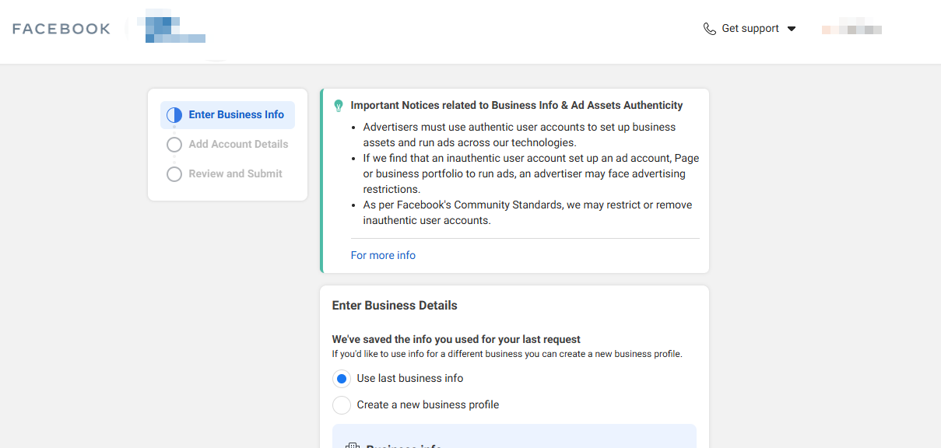Screen dimensions: 941x448
Task: Click 'Advertisers must use authentic user accounts' bullet
Action: point(519,135)
